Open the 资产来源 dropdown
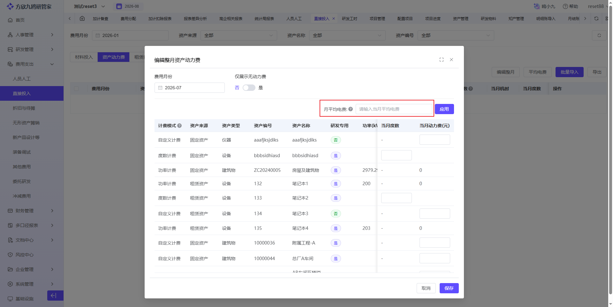Image resolution: width=613 pixels, height=307 pixels. [239, 35]
